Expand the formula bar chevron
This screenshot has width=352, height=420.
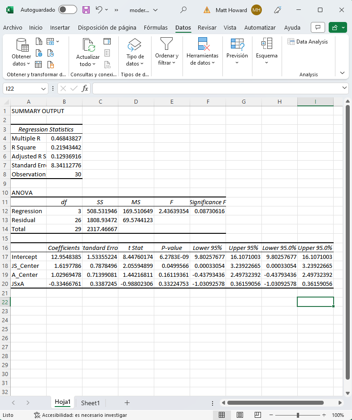(344, 88)
